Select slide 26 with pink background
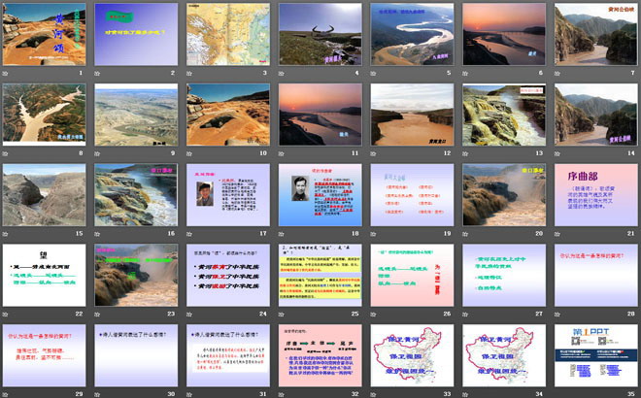The width and height of the screenshot is (641, 398). tap(411, 273)
